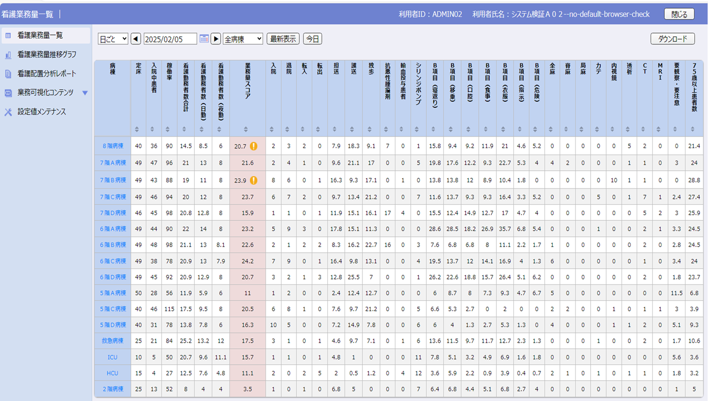Screen dimensions: 708x401
Task: Sort table by 稼働率 column arrows
Action: 168,129
